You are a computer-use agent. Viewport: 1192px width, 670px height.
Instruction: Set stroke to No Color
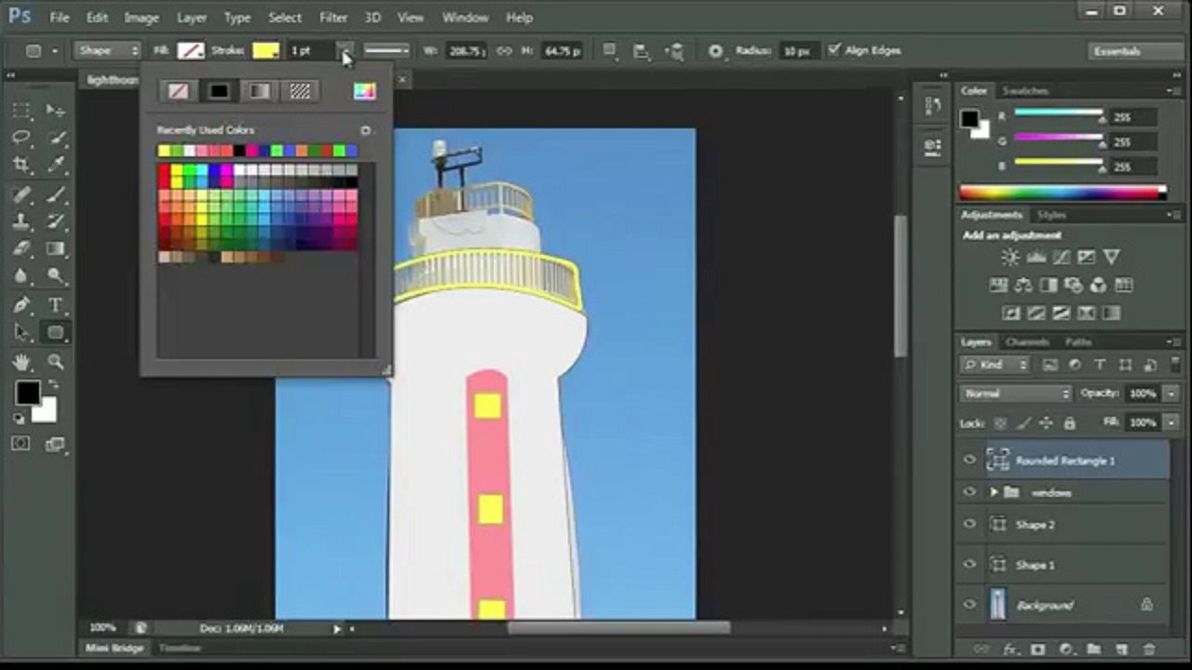[x=178, y=90]
